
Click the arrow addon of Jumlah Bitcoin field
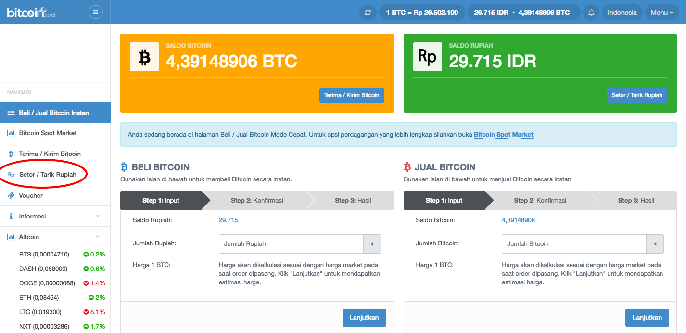tap(655, 244)
